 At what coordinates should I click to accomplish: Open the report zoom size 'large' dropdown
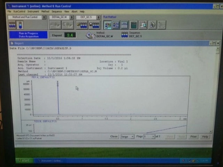pos(132,137)
